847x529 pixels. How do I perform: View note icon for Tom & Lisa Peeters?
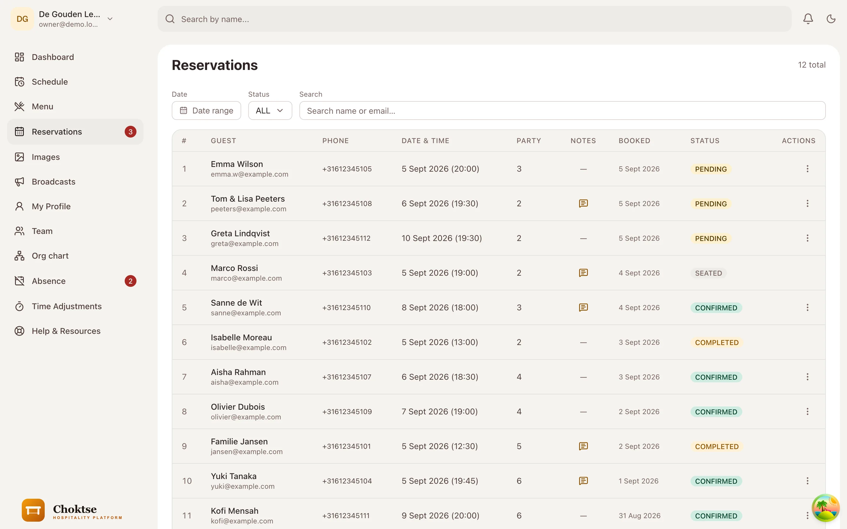583,203
